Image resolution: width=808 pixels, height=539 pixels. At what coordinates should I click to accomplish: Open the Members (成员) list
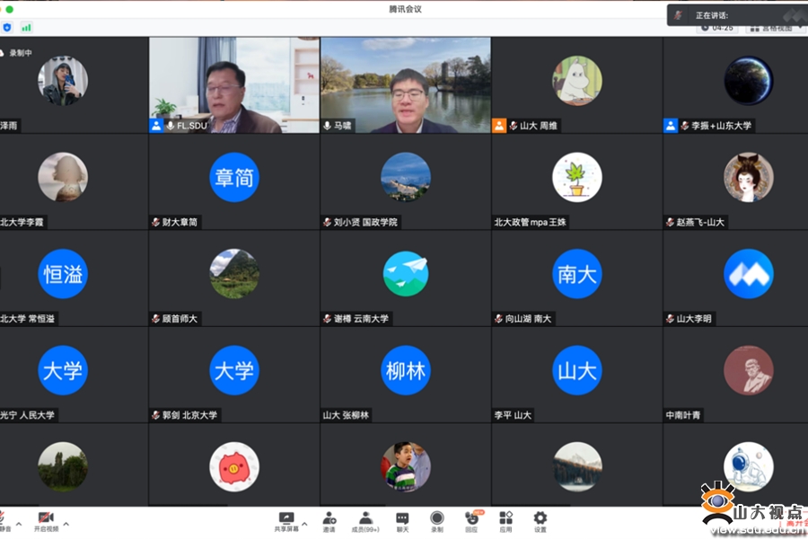[x=365, y=521]
